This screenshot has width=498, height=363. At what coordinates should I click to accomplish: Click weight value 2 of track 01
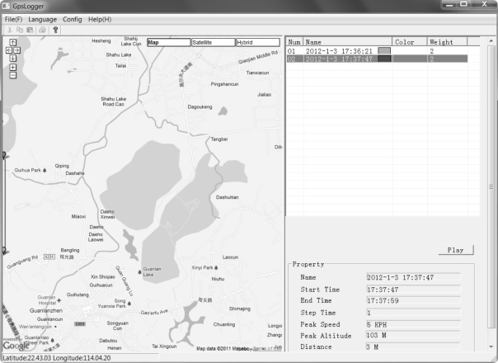coord(431,51)
